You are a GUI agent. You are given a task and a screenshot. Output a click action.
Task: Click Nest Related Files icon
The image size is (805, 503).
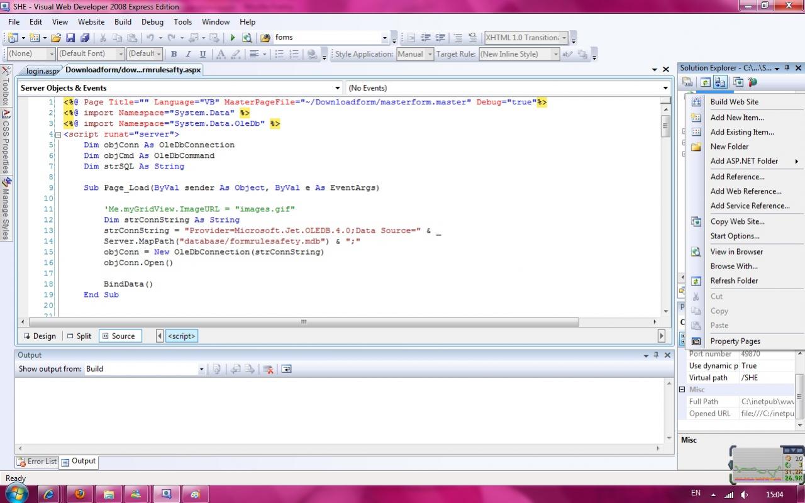pos(721,82)
